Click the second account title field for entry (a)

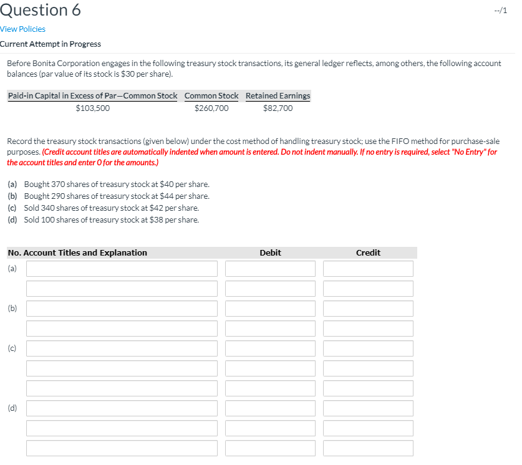click(121, 288)
